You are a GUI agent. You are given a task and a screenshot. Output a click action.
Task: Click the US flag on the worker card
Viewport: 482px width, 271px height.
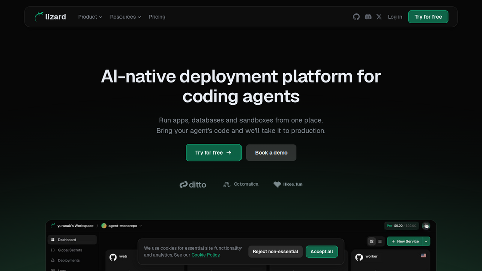[423, 255]
